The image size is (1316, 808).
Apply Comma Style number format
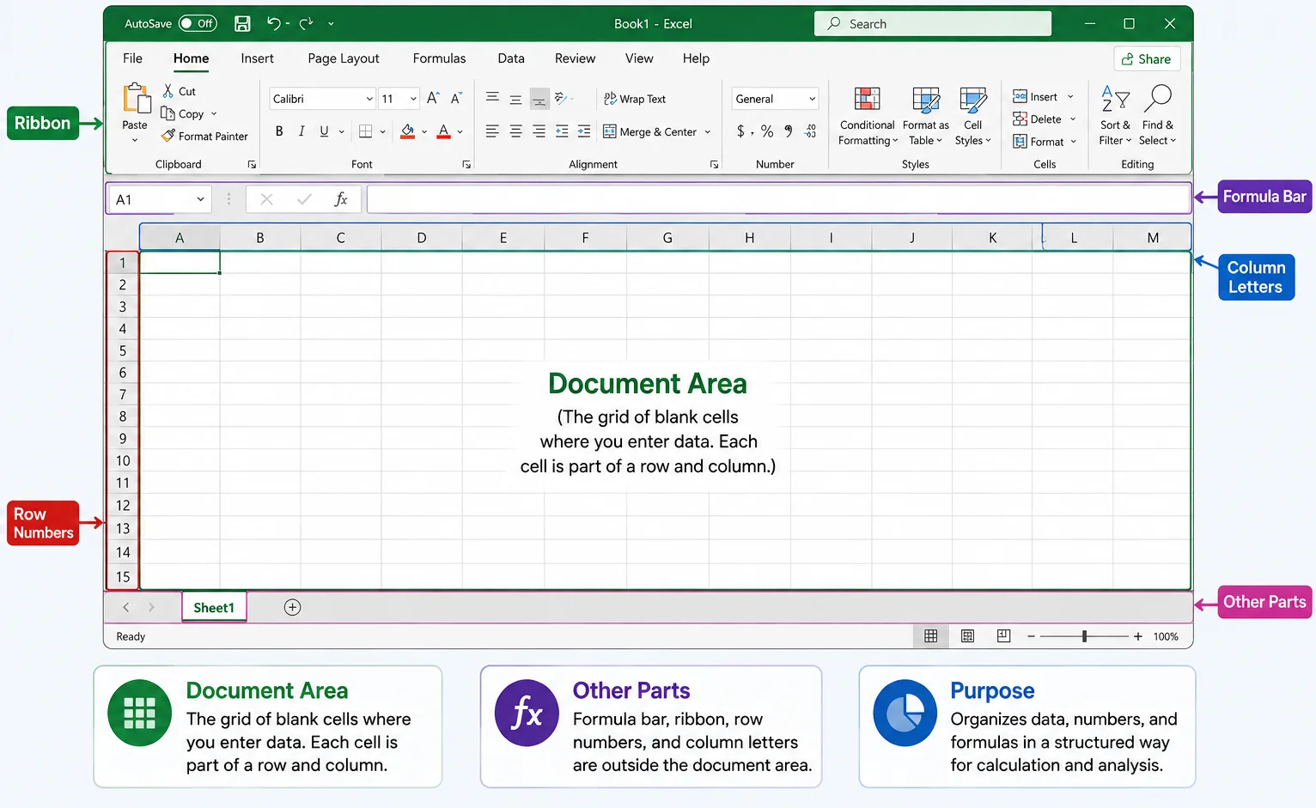point(789,131)
